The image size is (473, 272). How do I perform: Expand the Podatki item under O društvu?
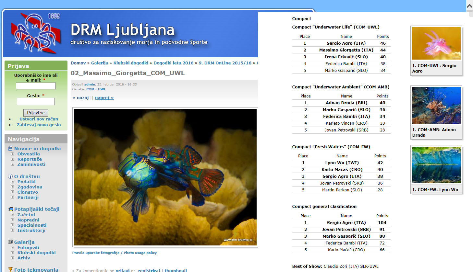(13, 182)
